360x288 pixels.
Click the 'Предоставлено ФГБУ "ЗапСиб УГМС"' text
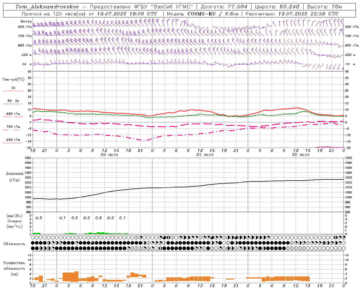point(142,7)
